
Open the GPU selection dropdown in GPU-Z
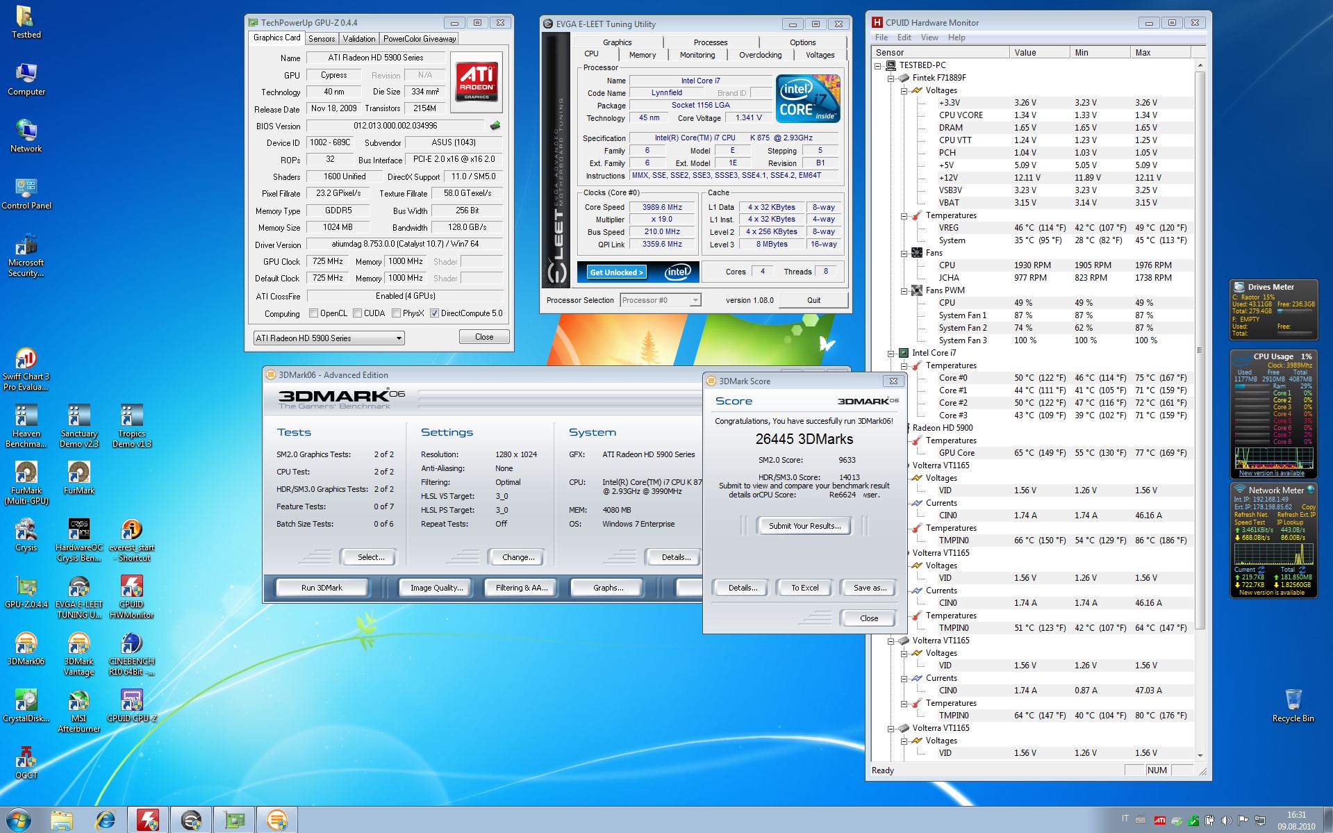[329, 338]
